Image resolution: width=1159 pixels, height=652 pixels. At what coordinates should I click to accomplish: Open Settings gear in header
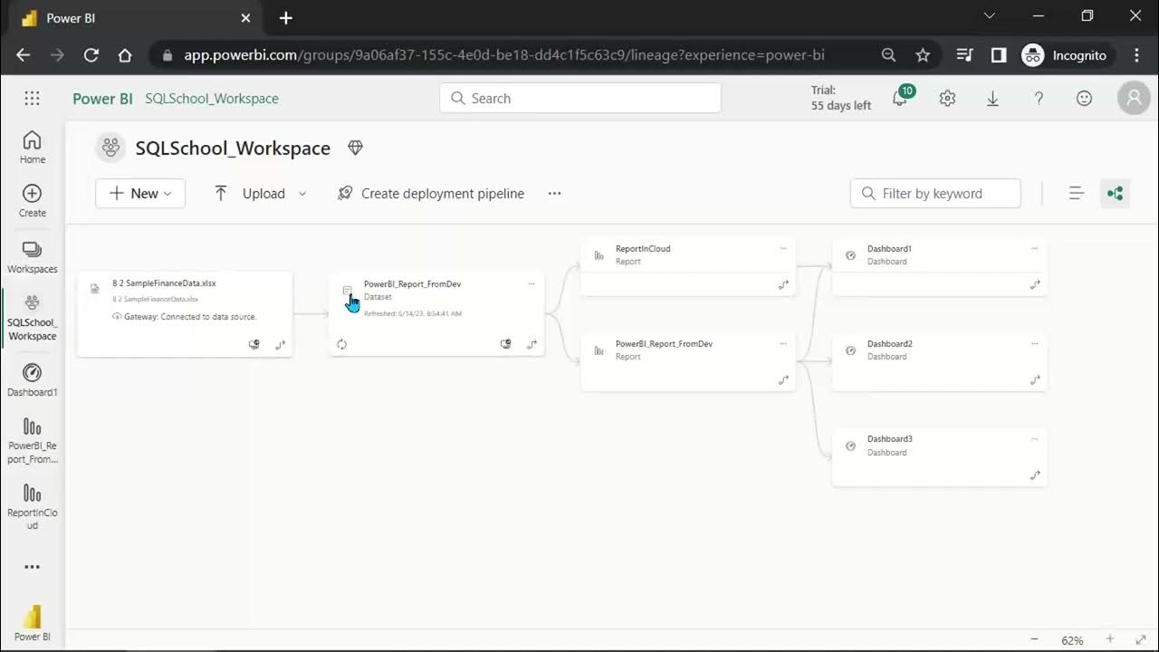(x=947, y=98)
